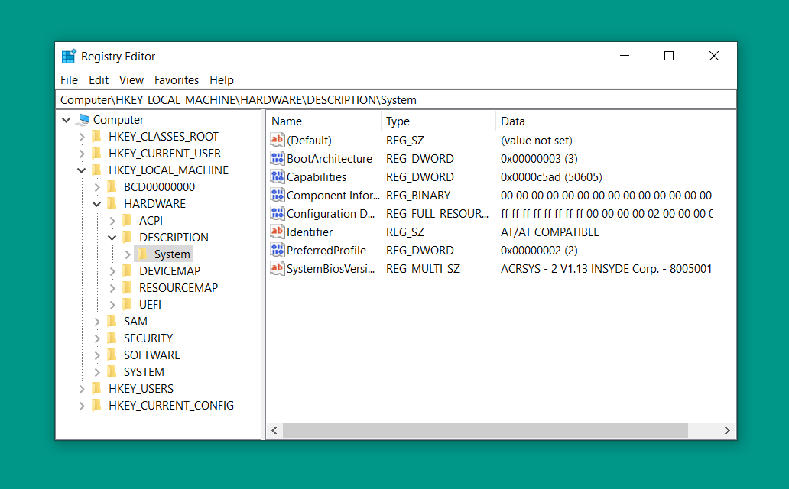Expand the UEFI key
This screenshot has width=789, height=489.
point(112,305)
